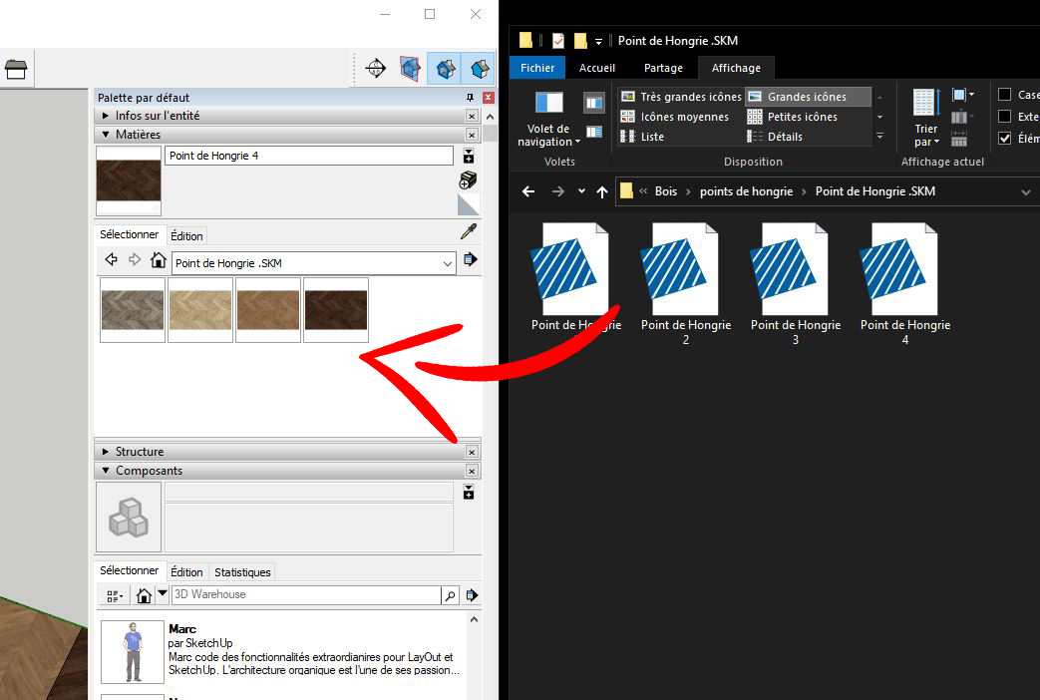1040x700 pixels.
Task: Close the Structure panel
Action: 472,452
